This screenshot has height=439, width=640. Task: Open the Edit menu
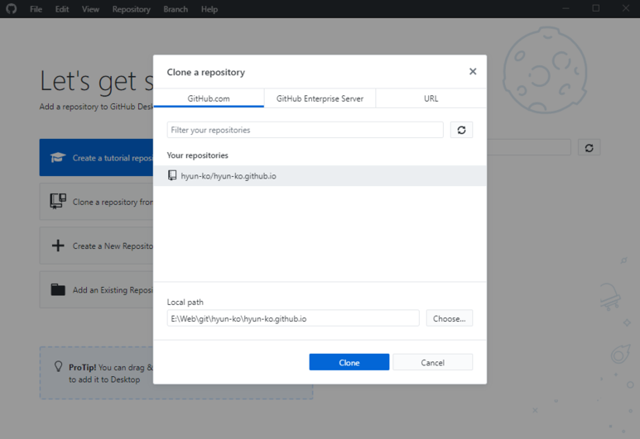coord(62,9)
